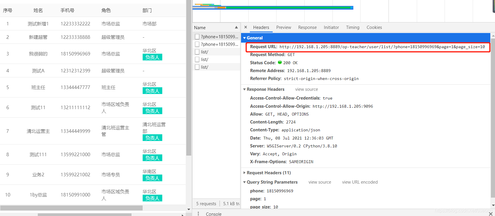Close the request details panel with the X
The image size is (495, 216).
click(245, 27)
